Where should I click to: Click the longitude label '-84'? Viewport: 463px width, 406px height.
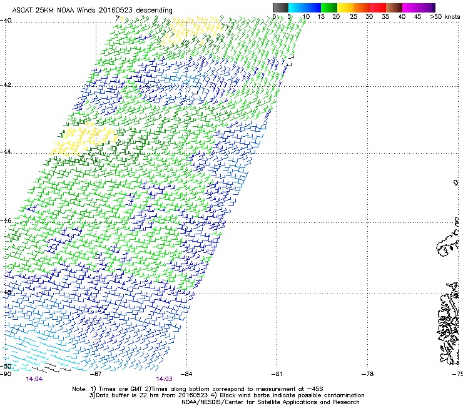[186, 374]
